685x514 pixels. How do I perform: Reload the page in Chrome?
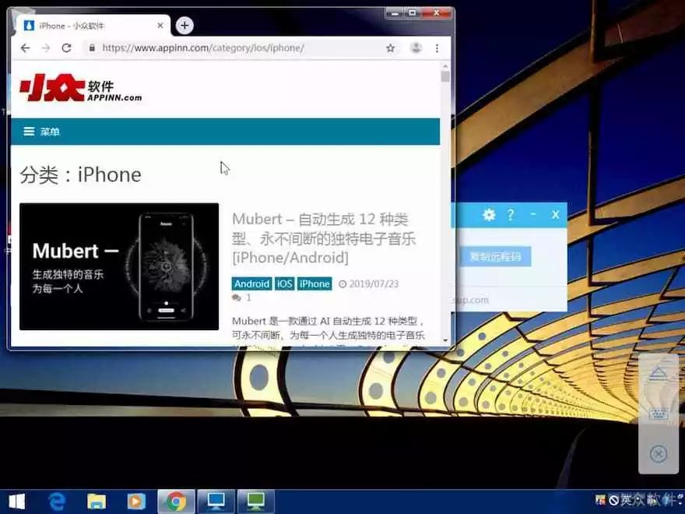pos(66,48)
